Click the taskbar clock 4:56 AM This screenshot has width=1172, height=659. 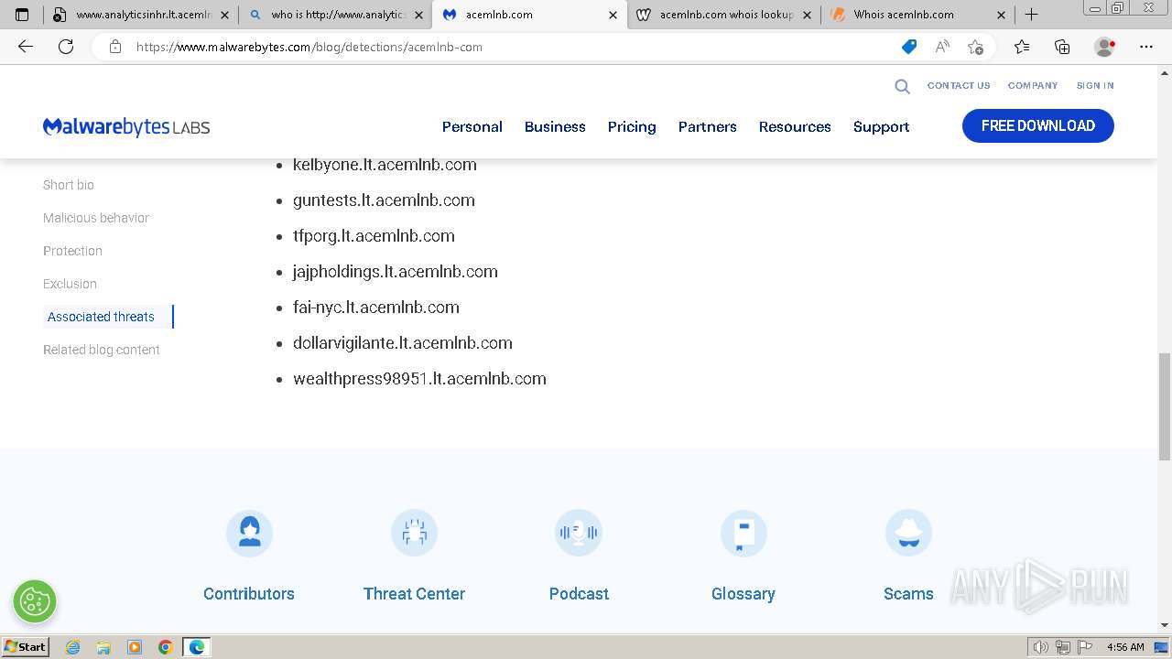pos(1125,647)
